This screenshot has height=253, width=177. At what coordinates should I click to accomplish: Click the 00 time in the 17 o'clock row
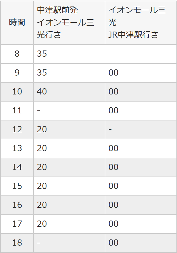click(x=113, y=224)
